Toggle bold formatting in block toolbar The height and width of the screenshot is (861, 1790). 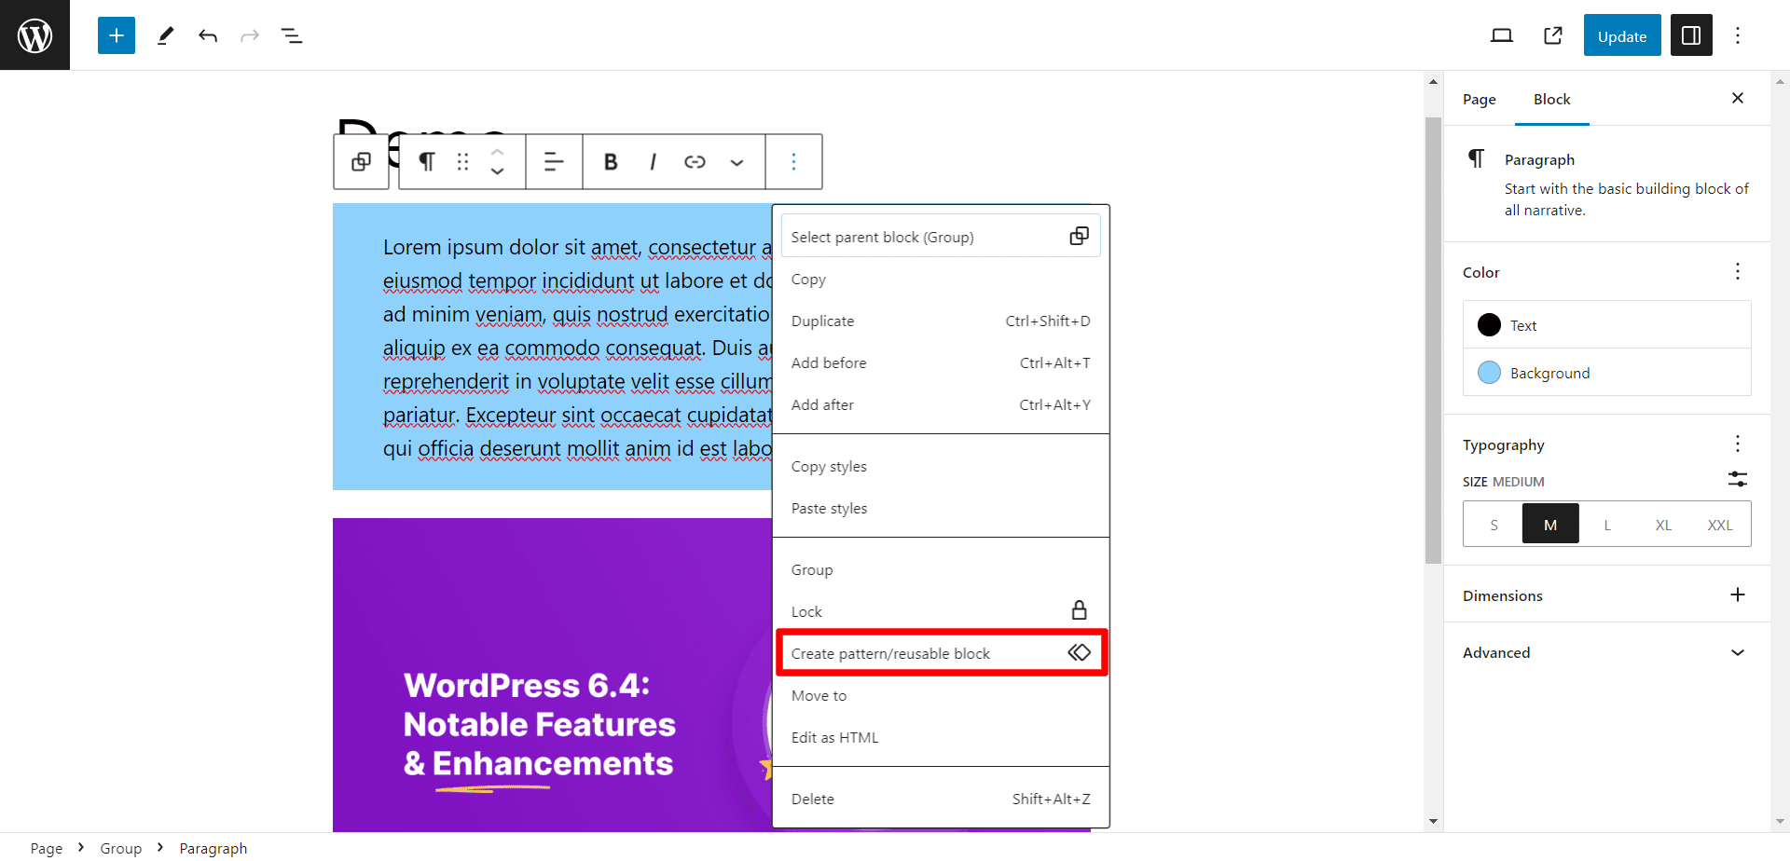point(611,162)
